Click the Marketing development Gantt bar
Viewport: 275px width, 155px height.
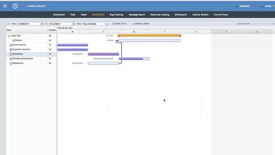pos(134,59)
